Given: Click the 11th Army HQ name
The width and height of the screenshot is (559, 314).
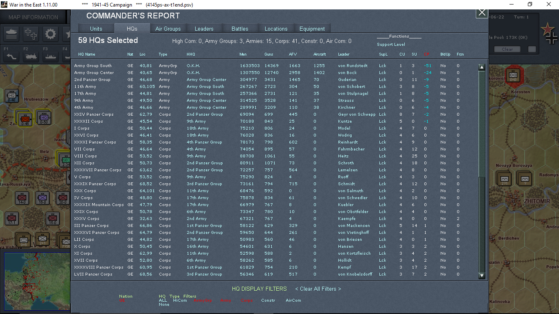Looking at the screenshot, I should pyautogui.click(x=85, y=87).
